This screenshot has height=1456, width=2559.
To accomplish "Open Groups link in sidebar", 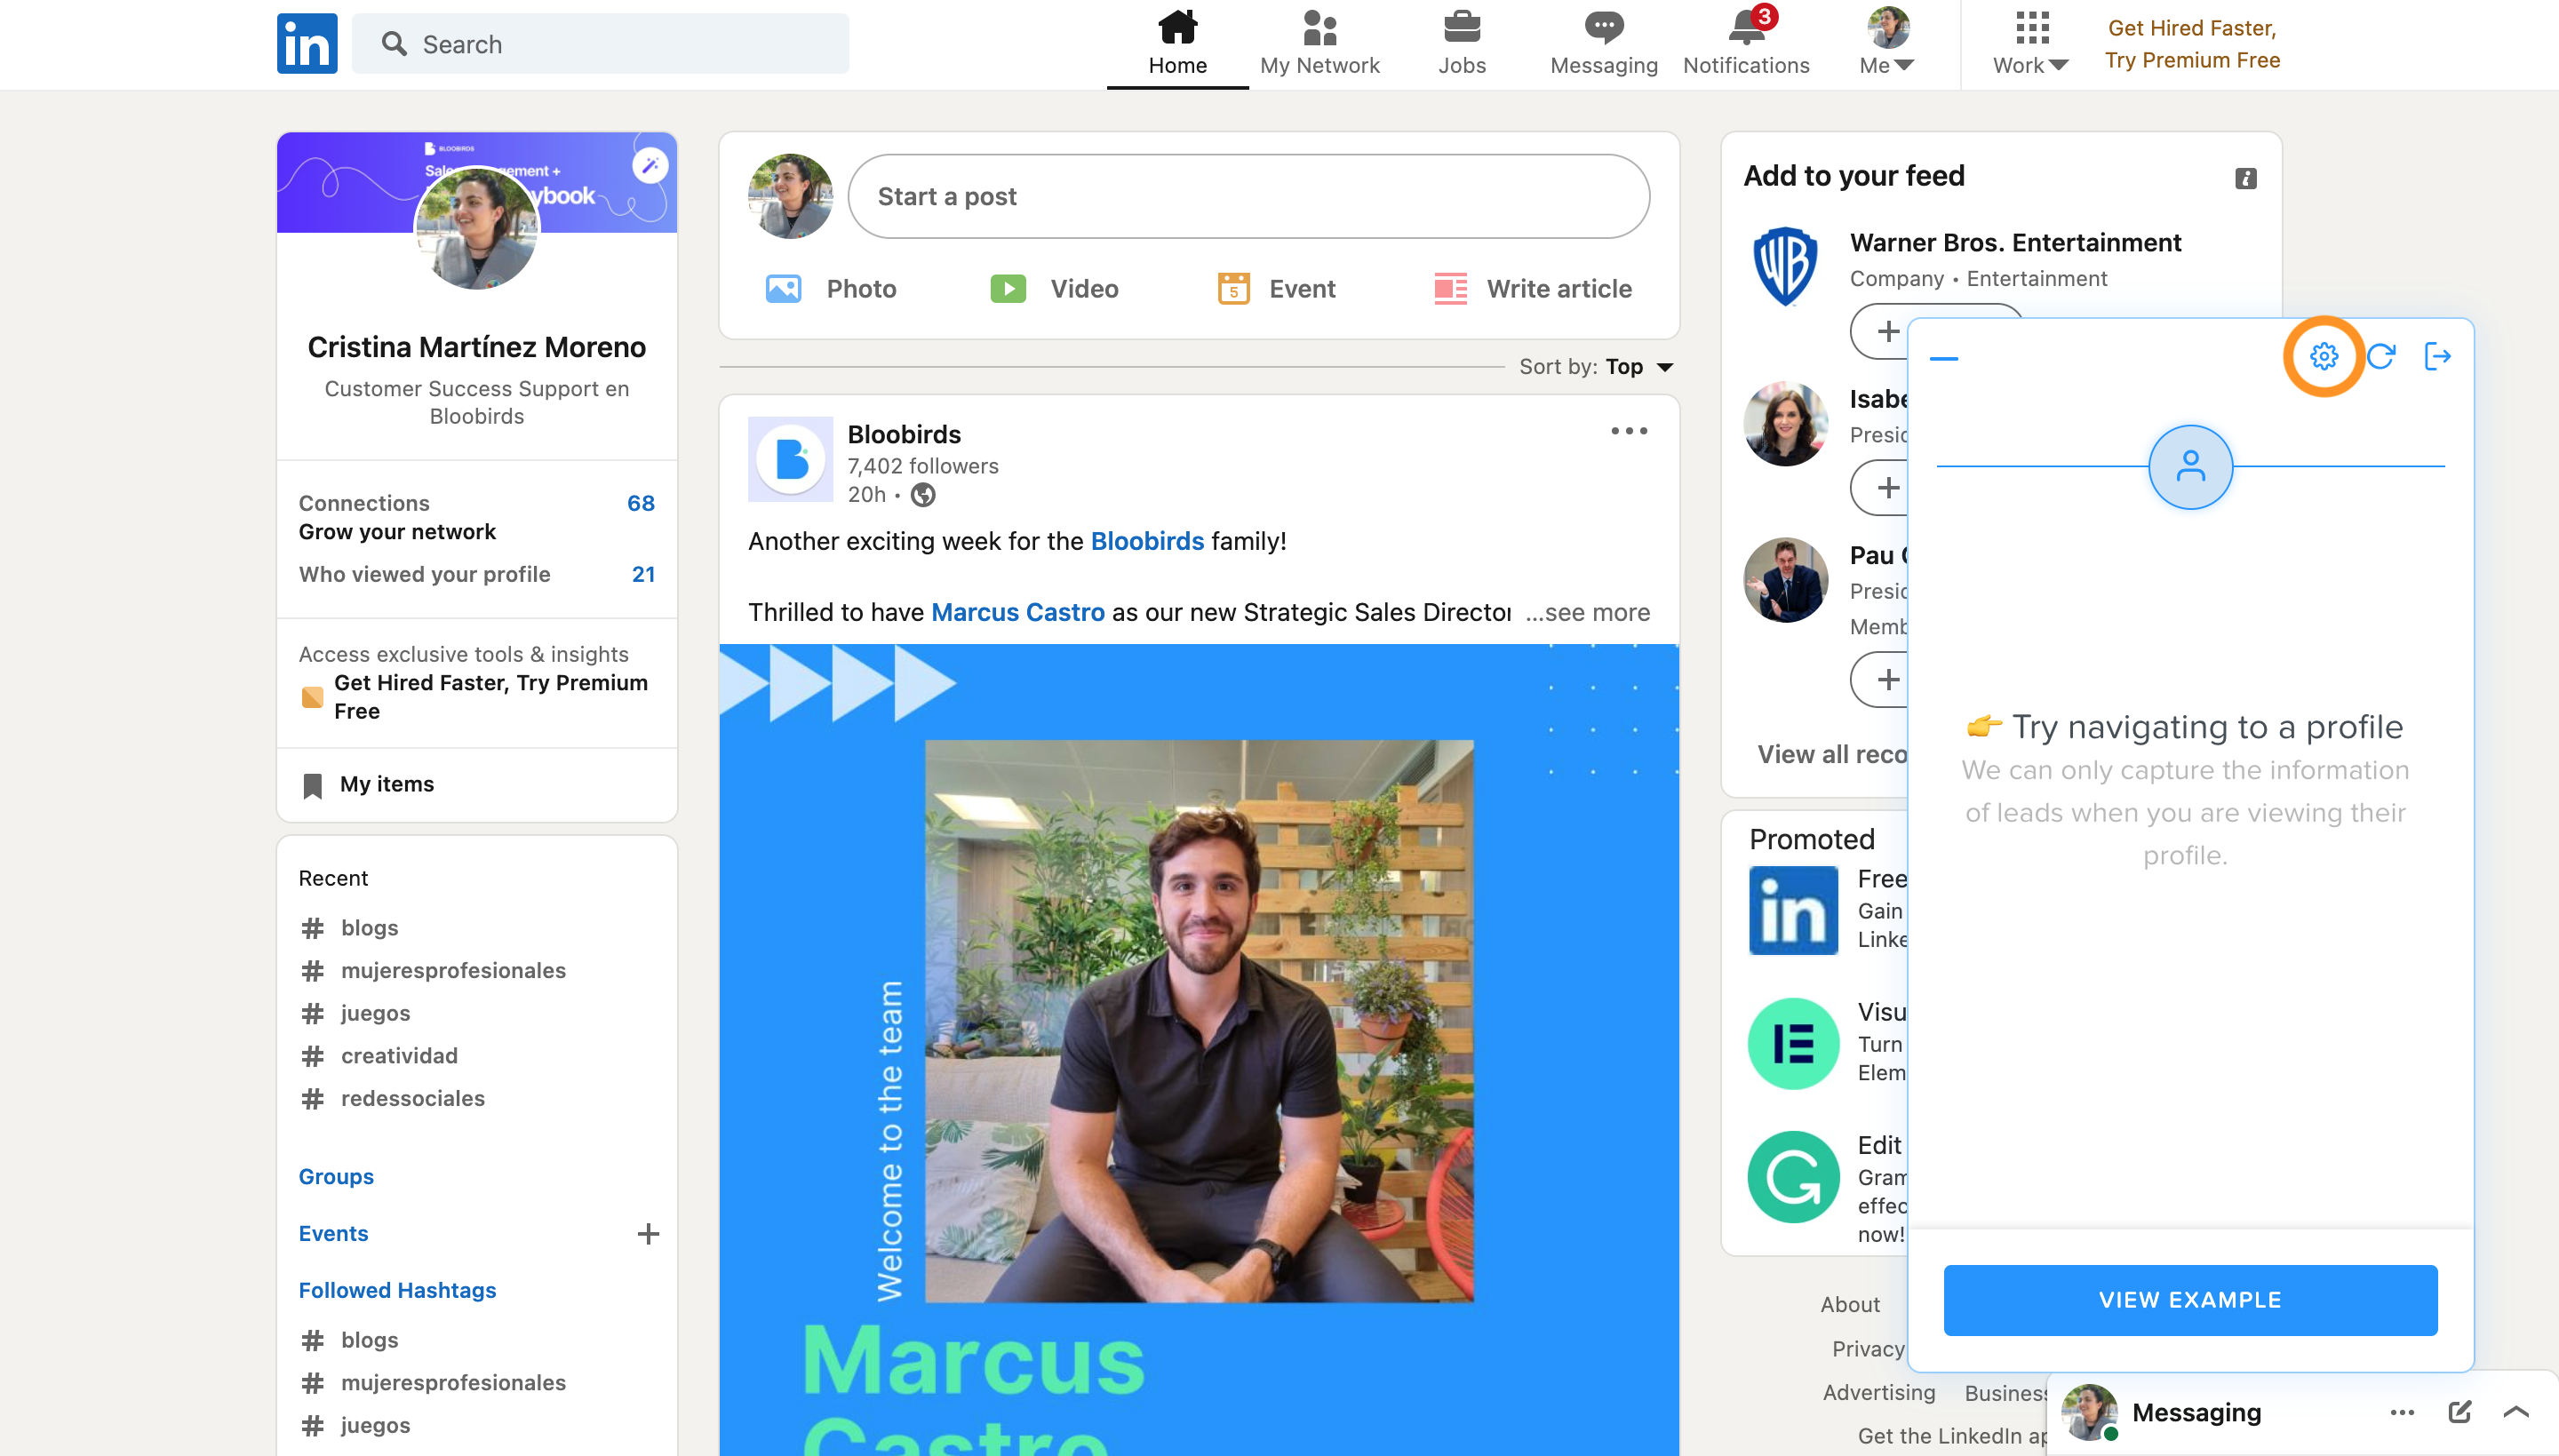I will pos(336,1176).
